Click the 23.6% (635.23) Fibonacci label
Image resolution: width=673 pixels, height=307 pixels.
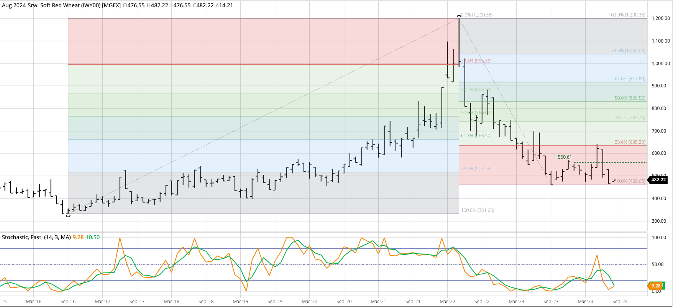point(630,142)
